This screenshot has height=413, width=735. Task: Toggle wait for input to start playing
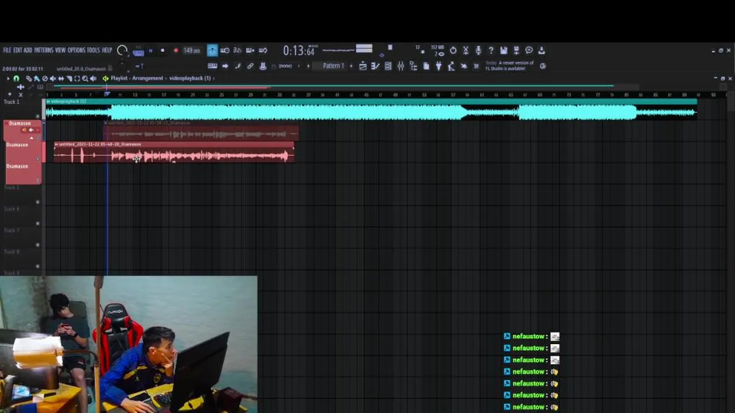[x=225, y=50]
